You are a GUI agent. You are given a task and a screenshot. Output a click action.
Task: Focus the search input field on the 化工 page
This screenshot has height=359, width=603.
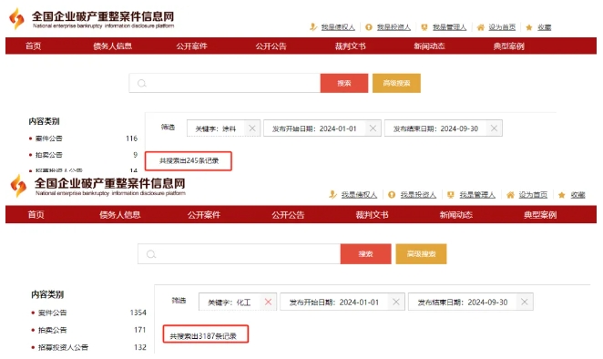(240, 254)
